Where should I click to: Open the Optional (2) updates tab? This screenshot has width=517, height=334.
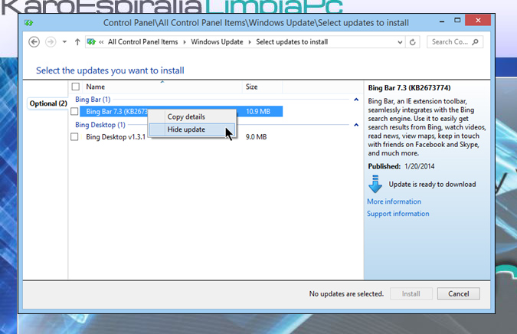(48, 103)
